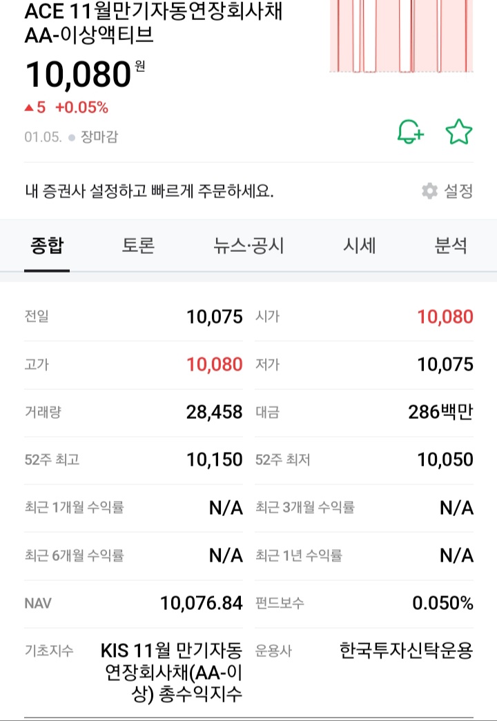Switch to the 뉴스·공시 tab
Screen dimensions: 497x721
coord(248,246)
